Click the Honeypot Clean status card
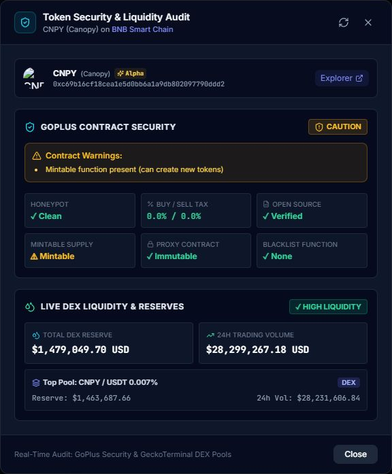The height and width of the screenshot is (474, 392). pos(80,210)
